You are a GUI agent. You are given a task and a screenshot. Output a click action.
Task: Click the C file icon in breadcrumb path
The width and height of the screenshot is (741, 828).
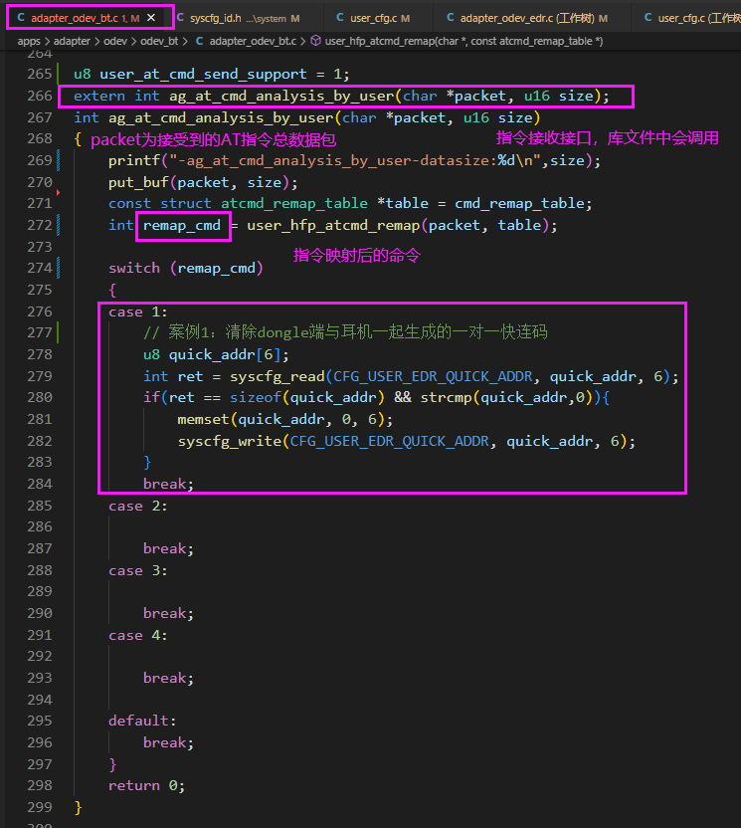click(200, 41)
